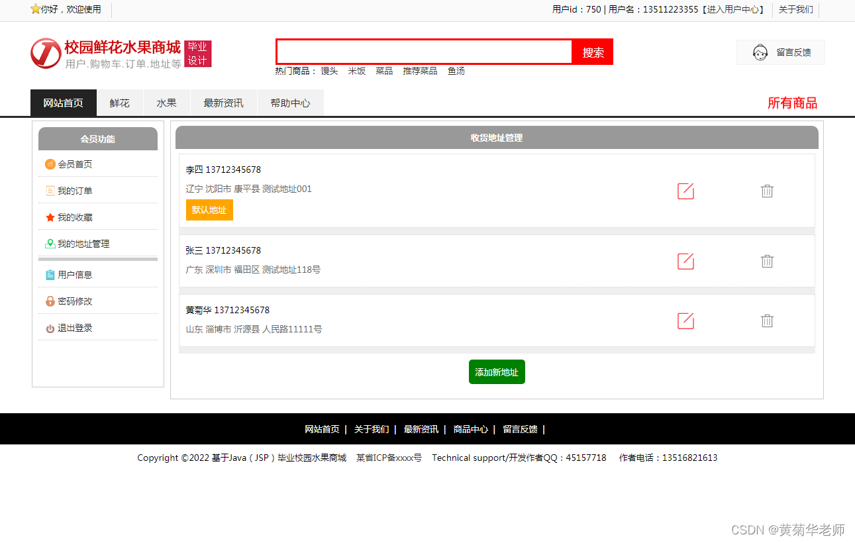Click the star icon beside 你好
Image resolution: width=855 pixels, height=543 pixels.
[35, 9]
